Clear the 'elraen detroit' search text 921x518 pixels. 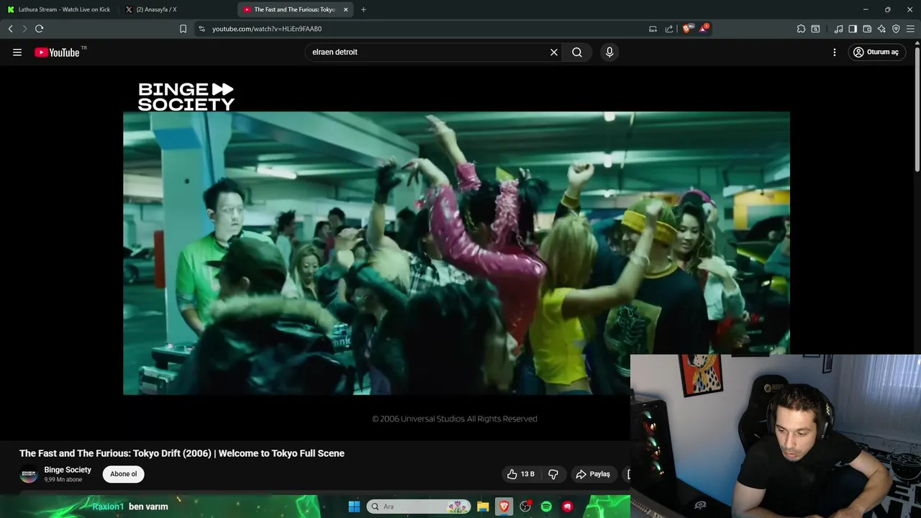pyautogui.click(x=554, y=52)
